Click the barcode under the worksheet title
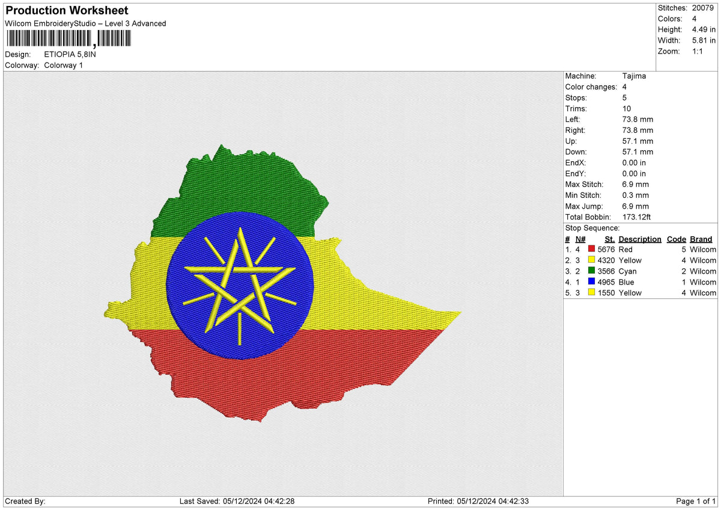This screenshot has height=510, width=721. click(68, 39)
